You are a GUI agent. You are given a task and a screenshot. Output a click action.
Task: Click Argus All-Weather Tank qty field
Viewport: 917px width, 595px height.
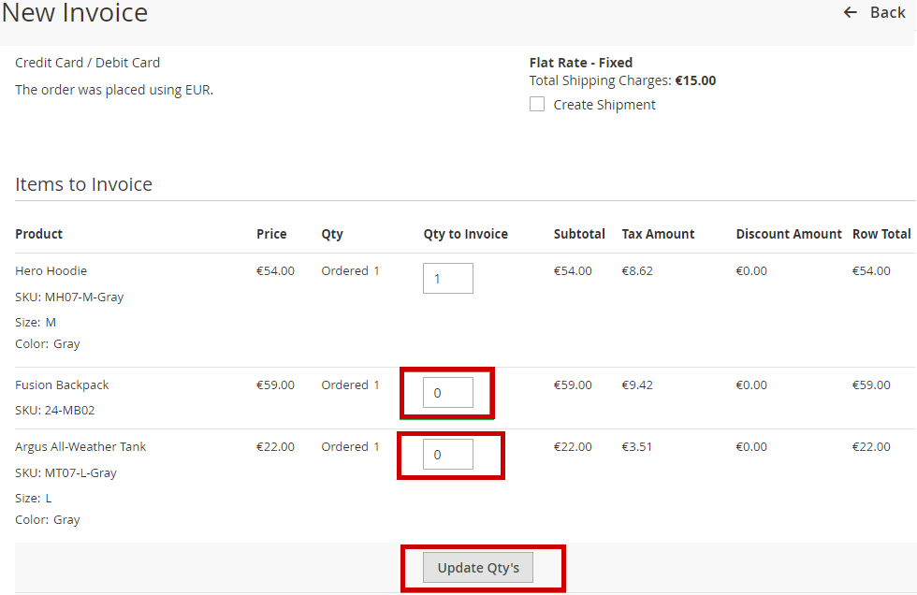coord(447,455)
